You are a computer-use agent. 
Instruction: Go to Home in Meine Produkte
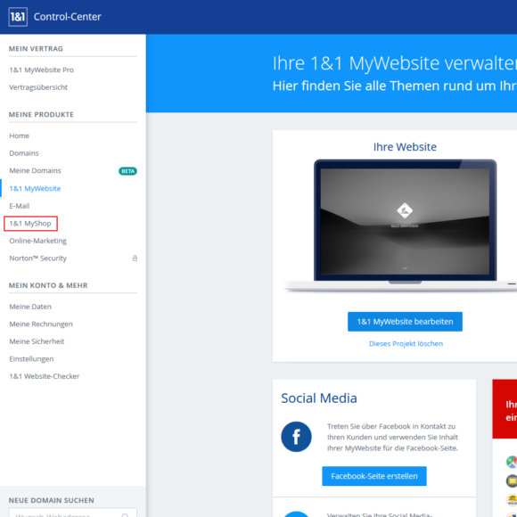pos(19,135)
